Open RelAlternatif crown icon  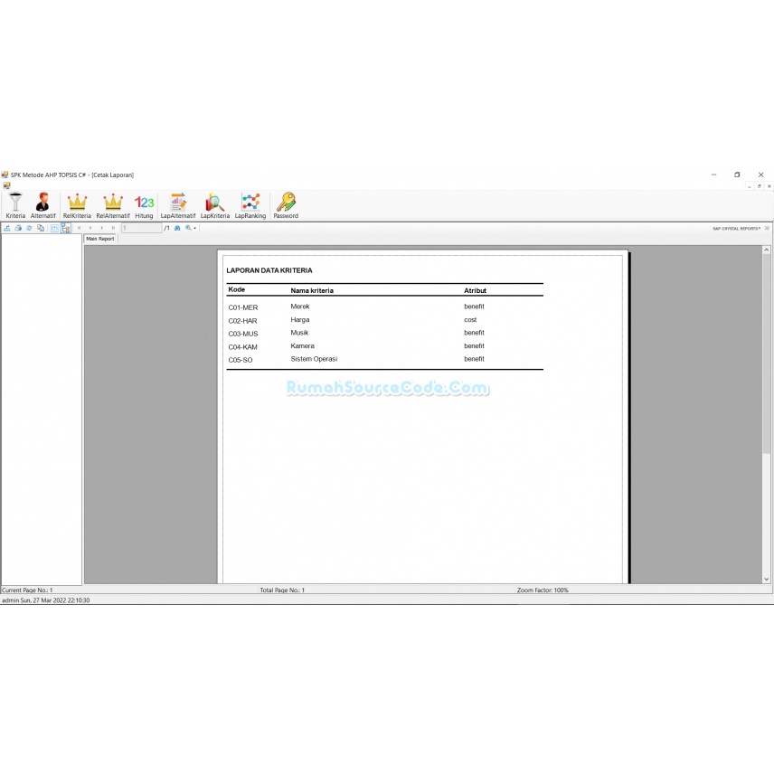pos(112,205)
